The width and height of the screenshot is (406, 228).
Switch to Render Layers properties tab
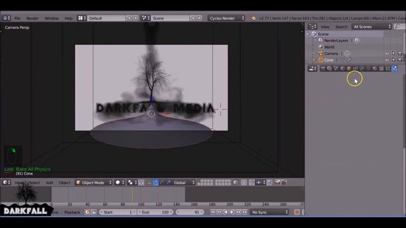pyautogui.click(x=329, y=68)
